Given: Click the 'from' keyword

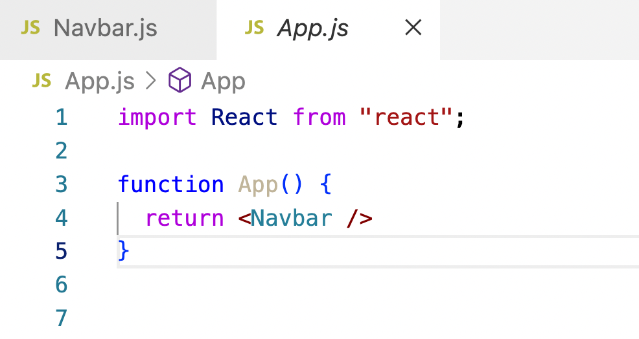Looking at the screenshot, I should 319,117.
